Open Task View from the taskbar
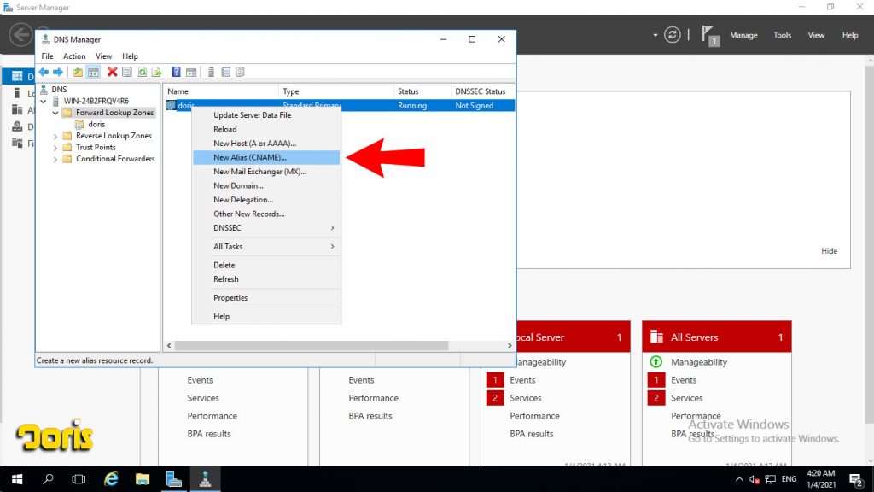Image resolution: width=874 pixels, height=492 pixels. 79,479
